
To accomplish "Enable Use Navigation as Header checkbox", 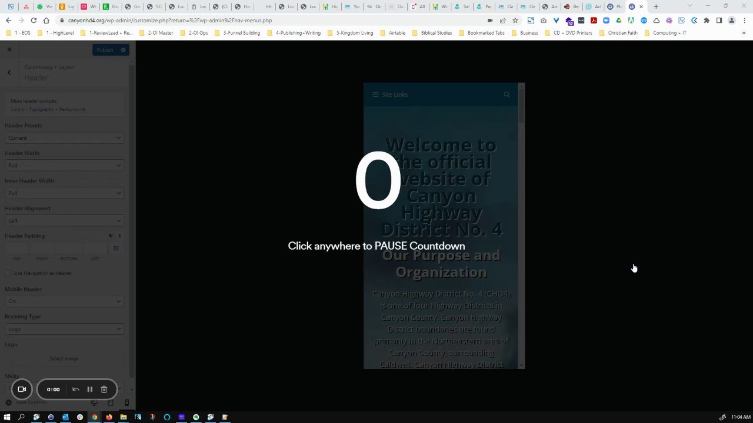I will pos(8,273).
